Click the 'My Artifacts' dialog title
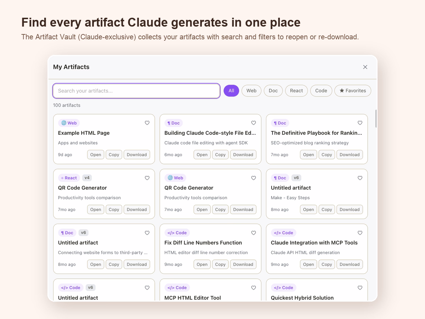 [x=71, y=67]
